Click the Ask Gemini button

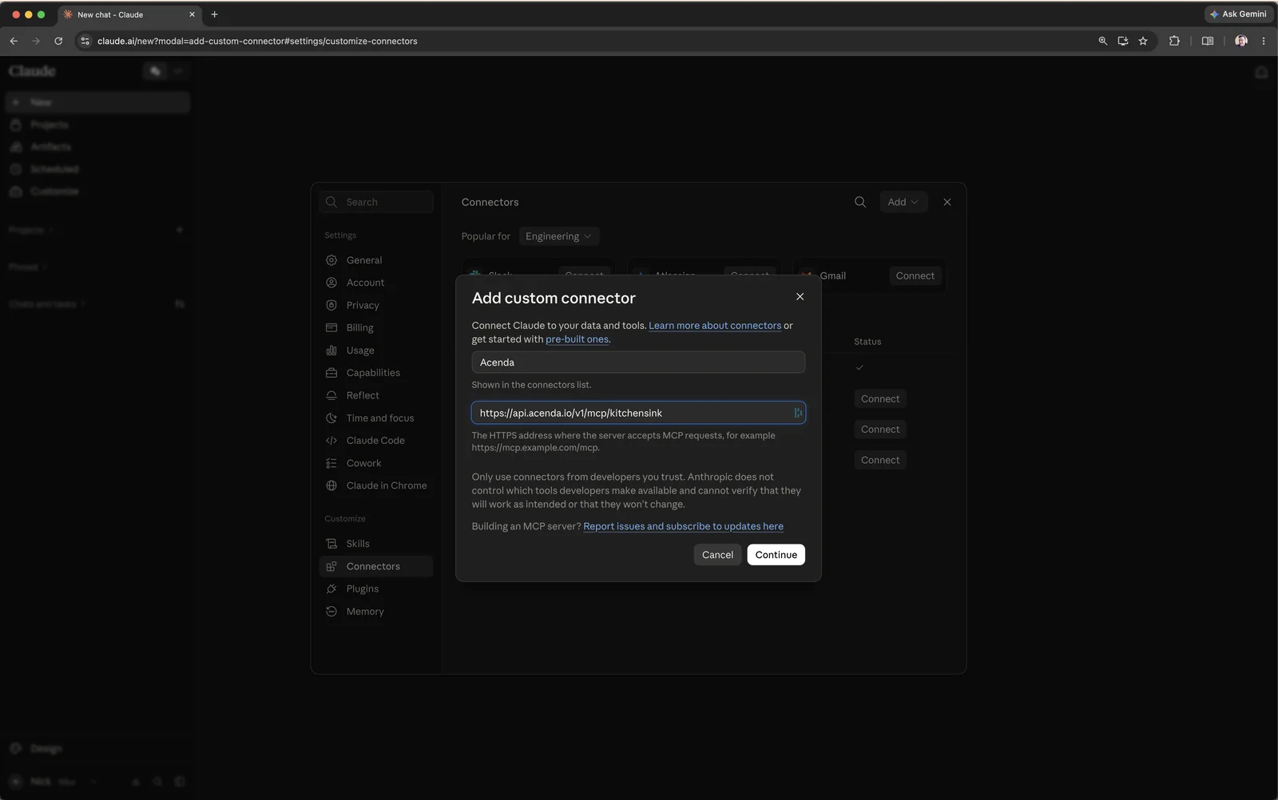pyautogui.click(x=1238, y=14)
